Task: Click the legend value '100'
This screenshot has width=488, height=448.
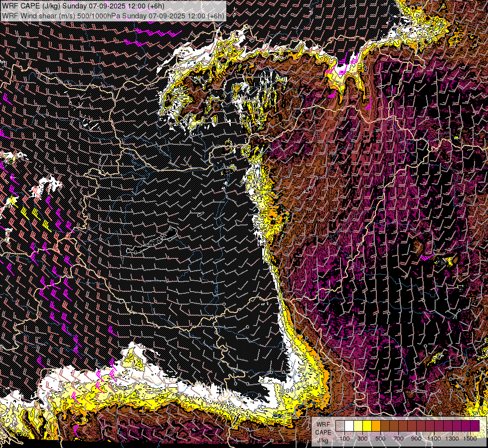Action: 344,439
